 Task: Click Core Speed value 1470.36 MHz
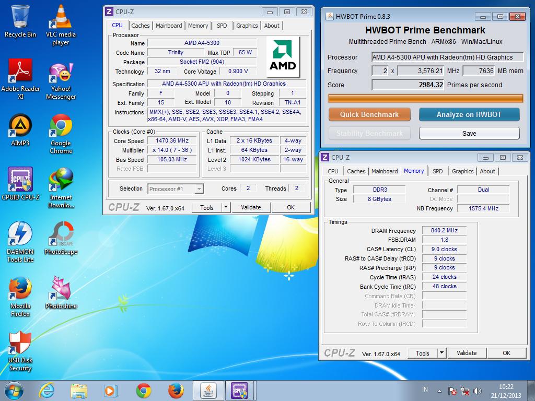coord(172,140)
